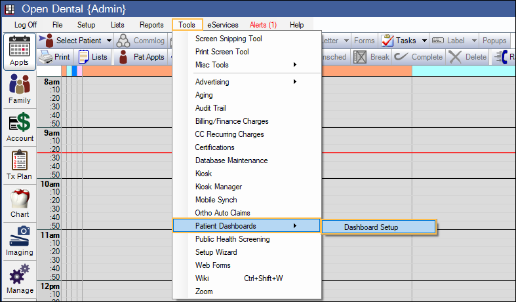Click Log Off in menu bar
The image size is (516, 302).
click(x=26, y=25)
